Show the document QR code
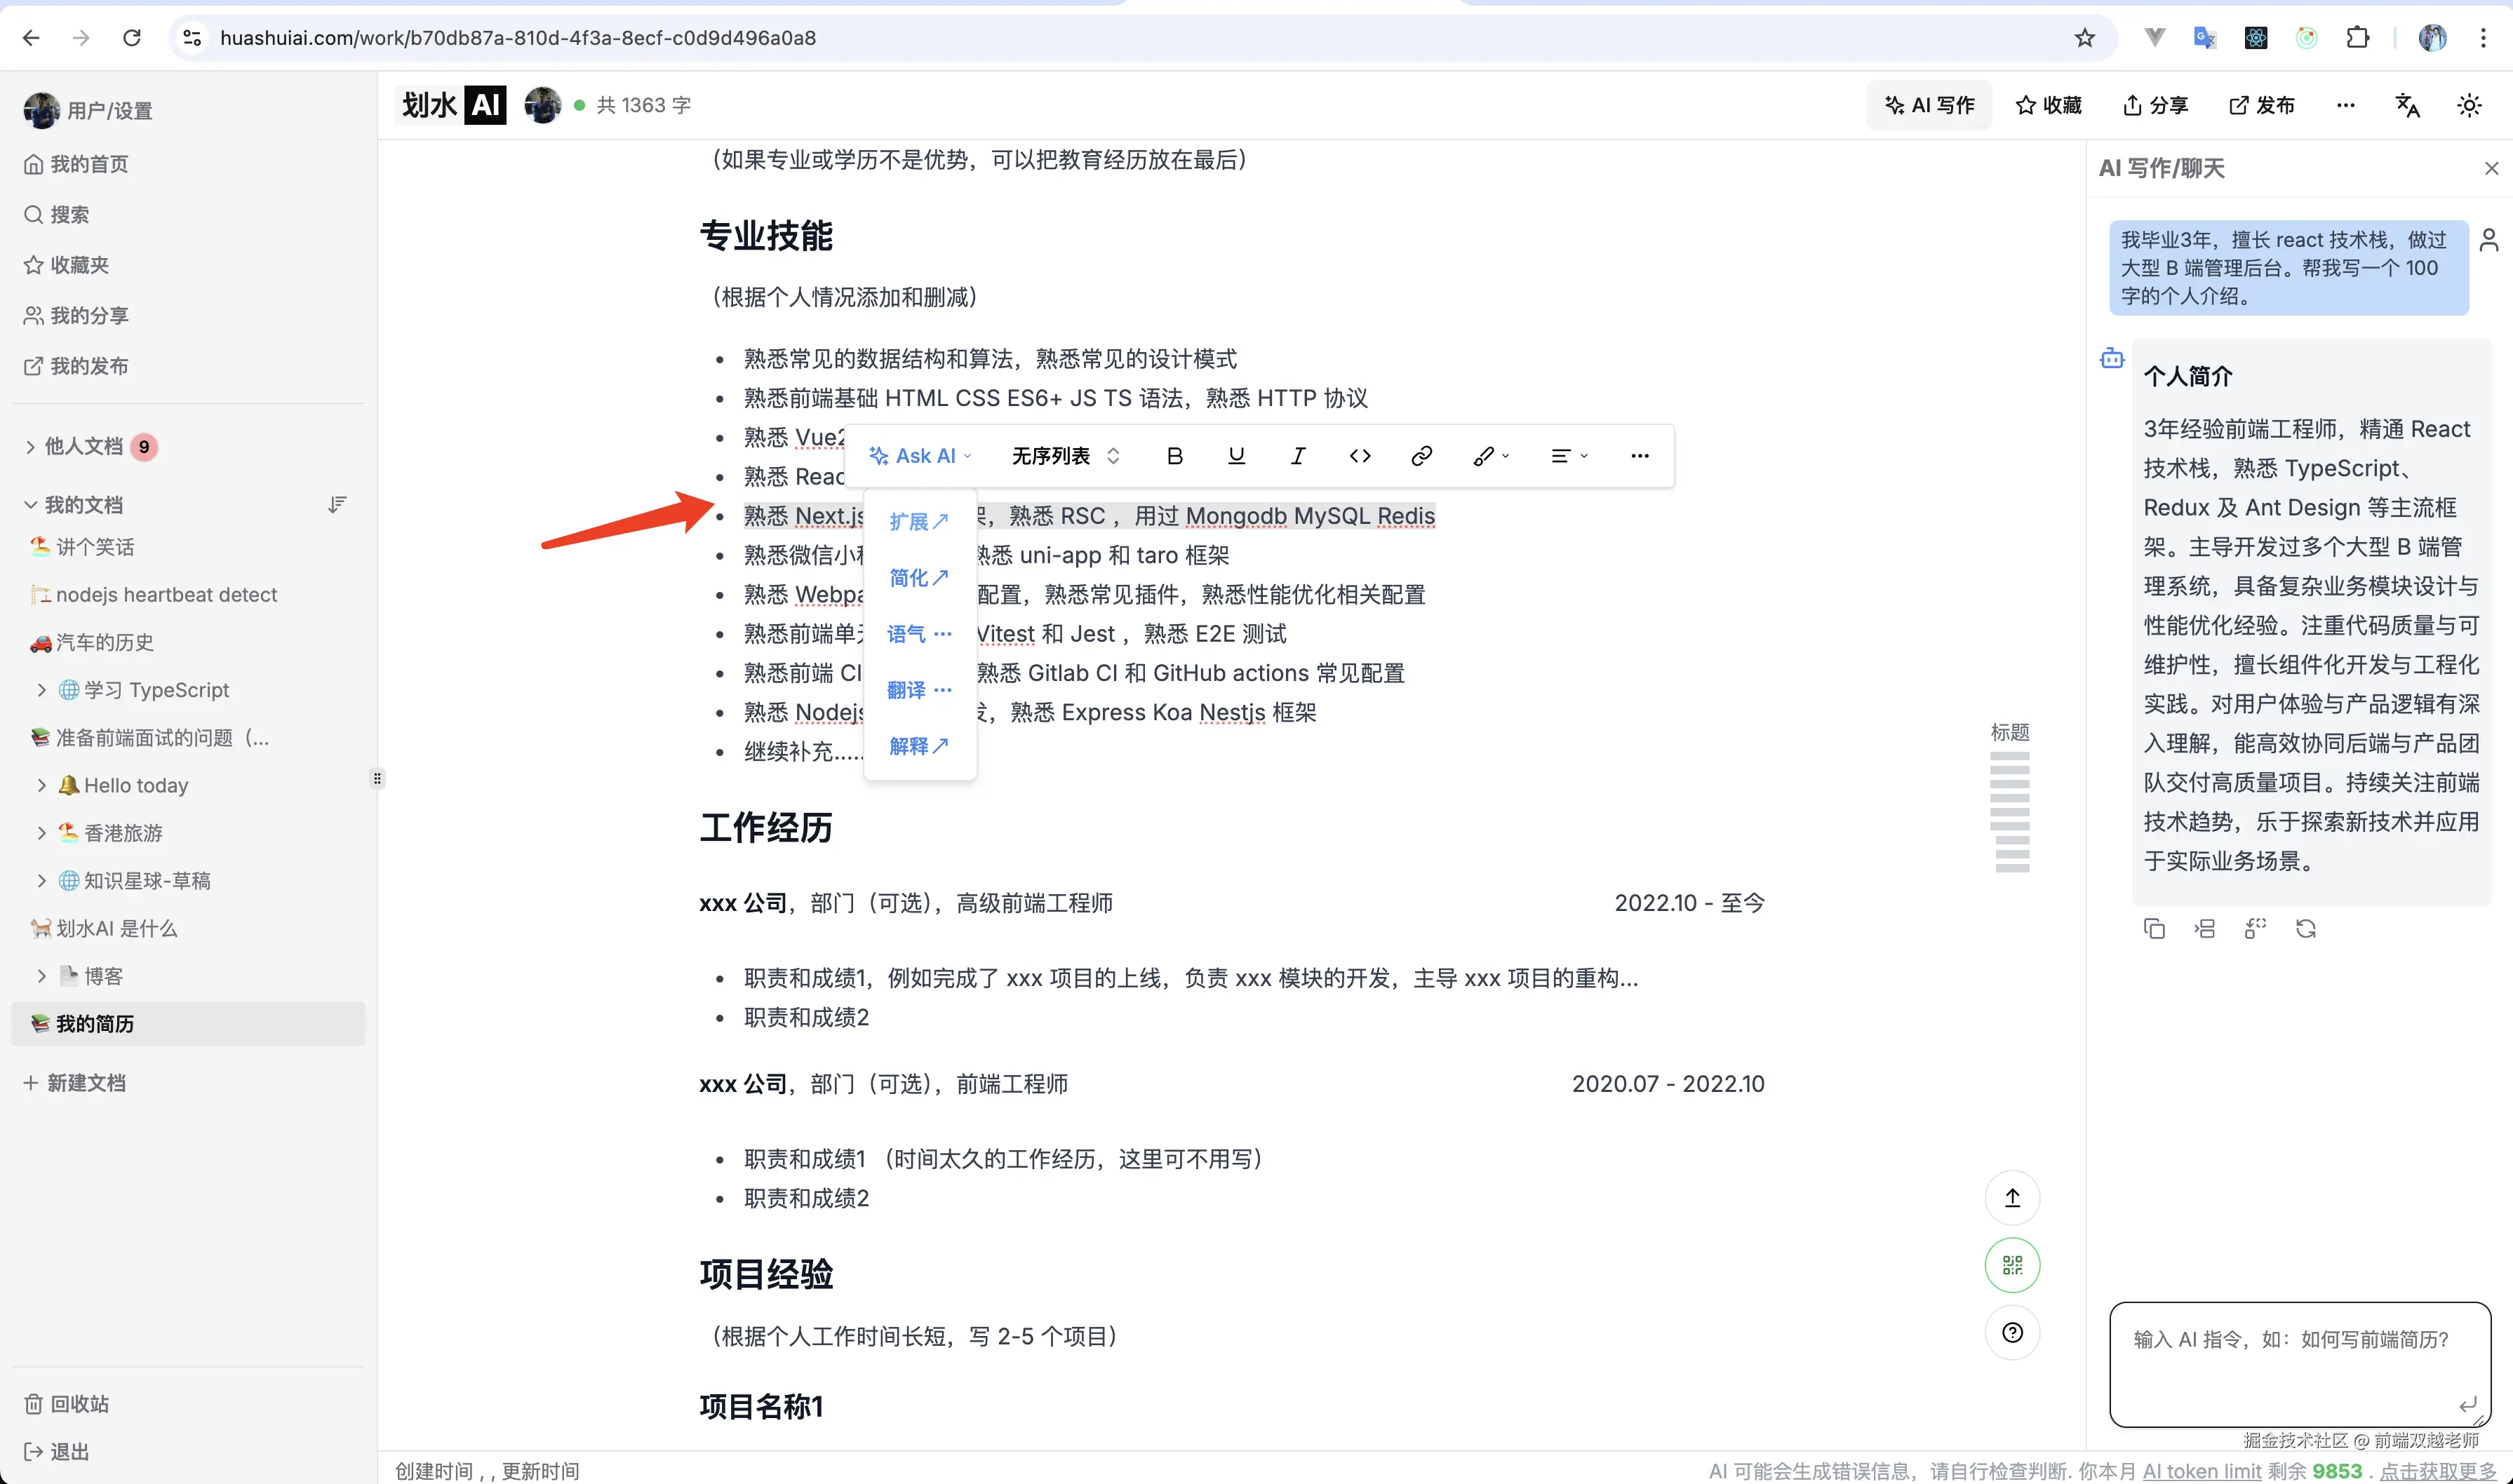 pos(2013,1264)
